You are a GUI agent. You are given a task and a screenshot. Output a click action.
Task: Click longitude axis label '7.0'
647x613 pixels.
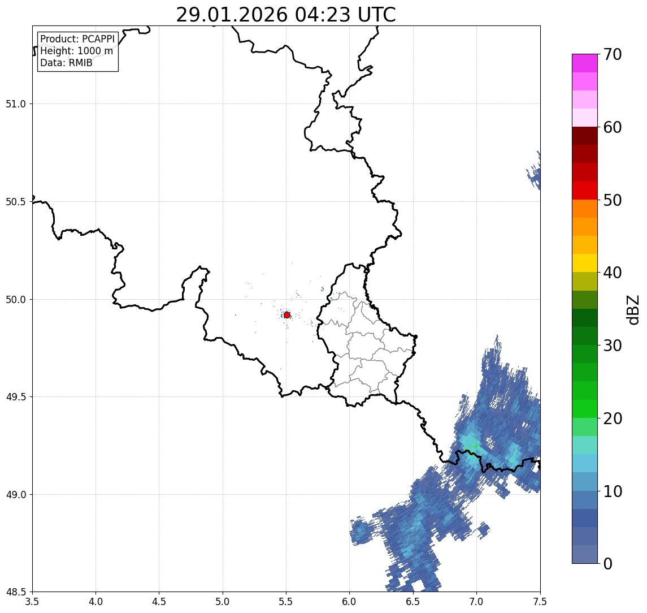pyautogui.click(x=476, y=602)
